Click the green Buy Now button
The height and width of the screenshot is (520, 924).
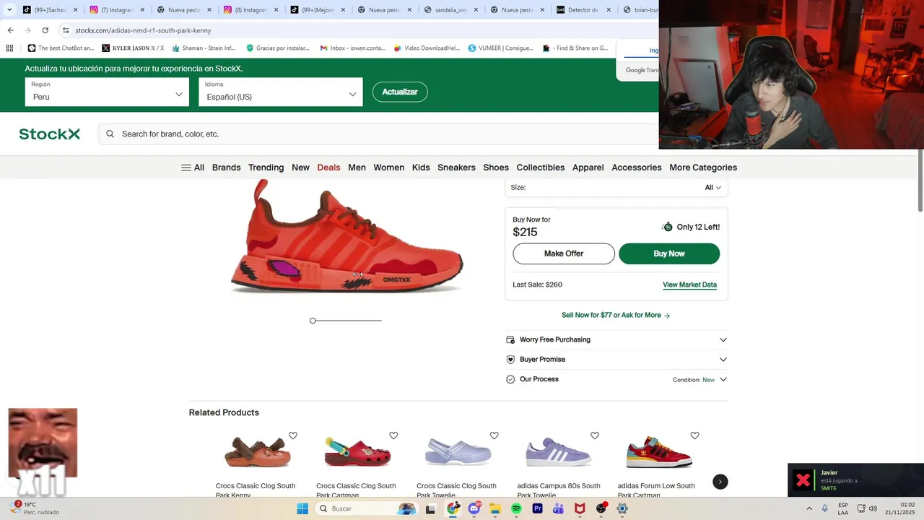[669, 253]
